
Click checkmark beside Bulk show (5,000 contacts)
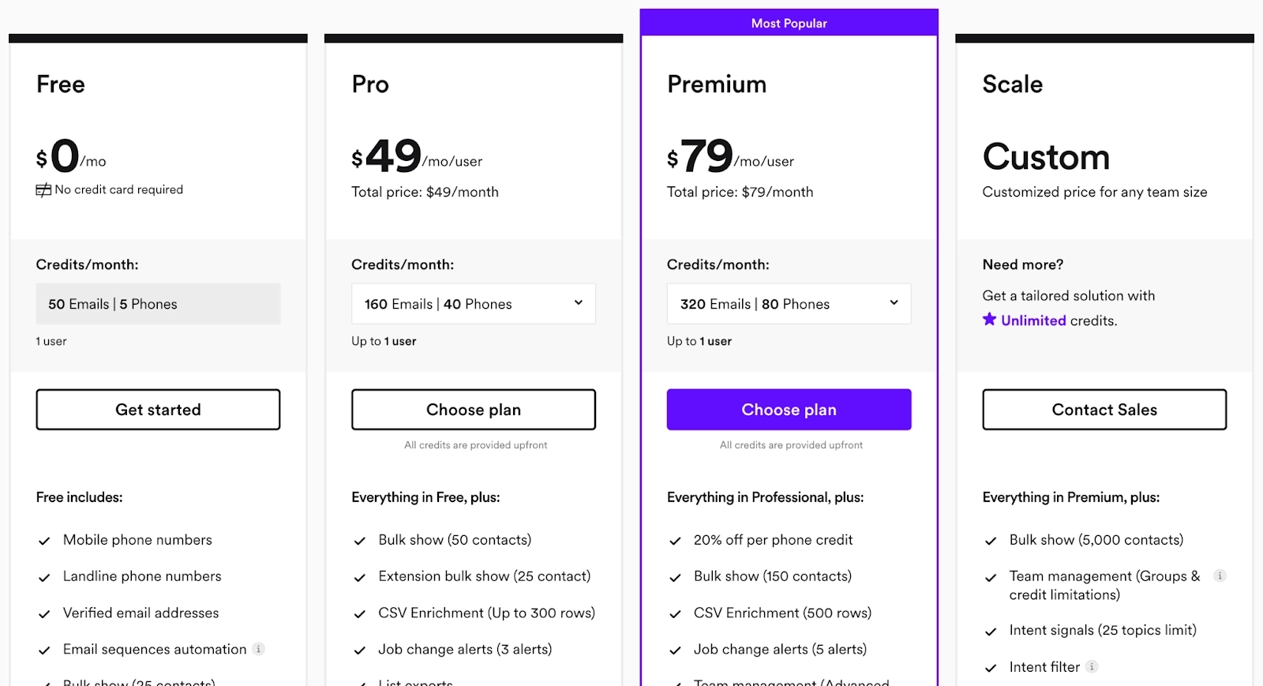pos(991,541)
